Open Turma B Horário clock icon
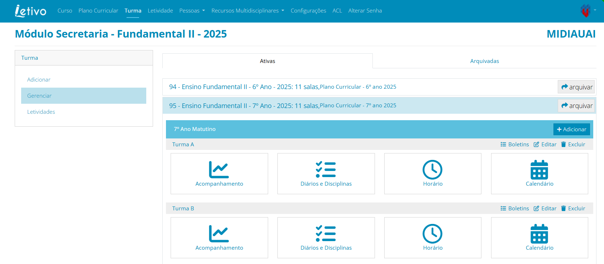This screenshot has width=604, height=264. tap(432, 234)
